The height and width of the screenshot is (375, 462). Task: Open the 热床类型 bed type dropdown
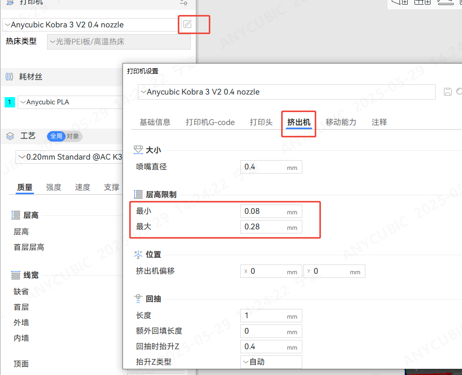click(119, 41)
